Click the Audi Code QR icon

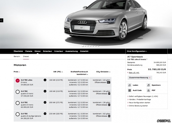[130, 91]
